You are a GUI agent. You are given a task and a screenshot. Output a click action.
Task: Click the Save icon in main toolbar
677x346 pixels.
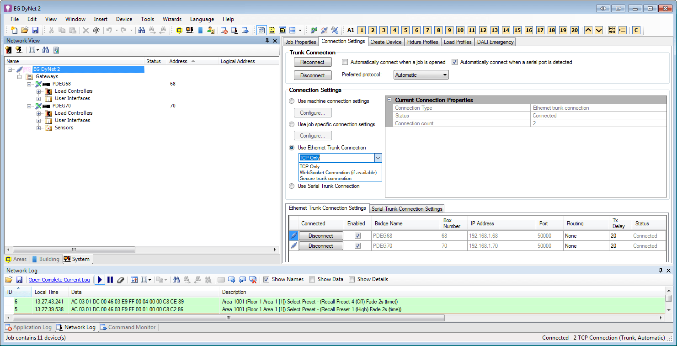coord(35,30)
